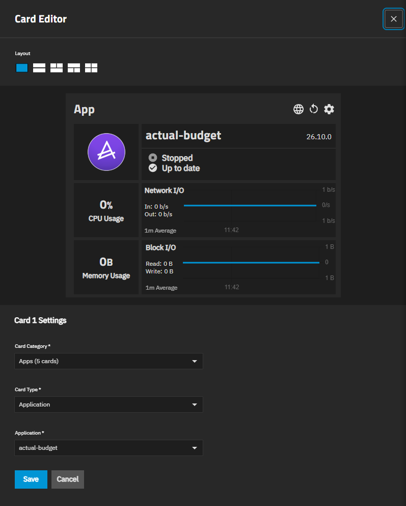The image size is (406, 506).
Task: Click the 0% CPU Usage tile
Action: pyautogui.click(x=106, y=210)
